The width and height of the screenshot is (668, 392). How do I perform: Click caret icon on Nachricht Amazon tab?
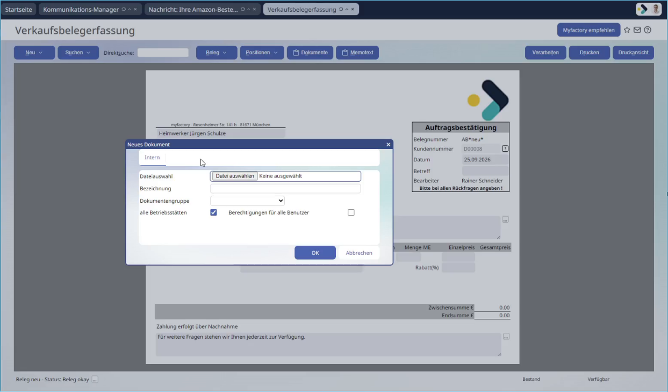point(248,10)
